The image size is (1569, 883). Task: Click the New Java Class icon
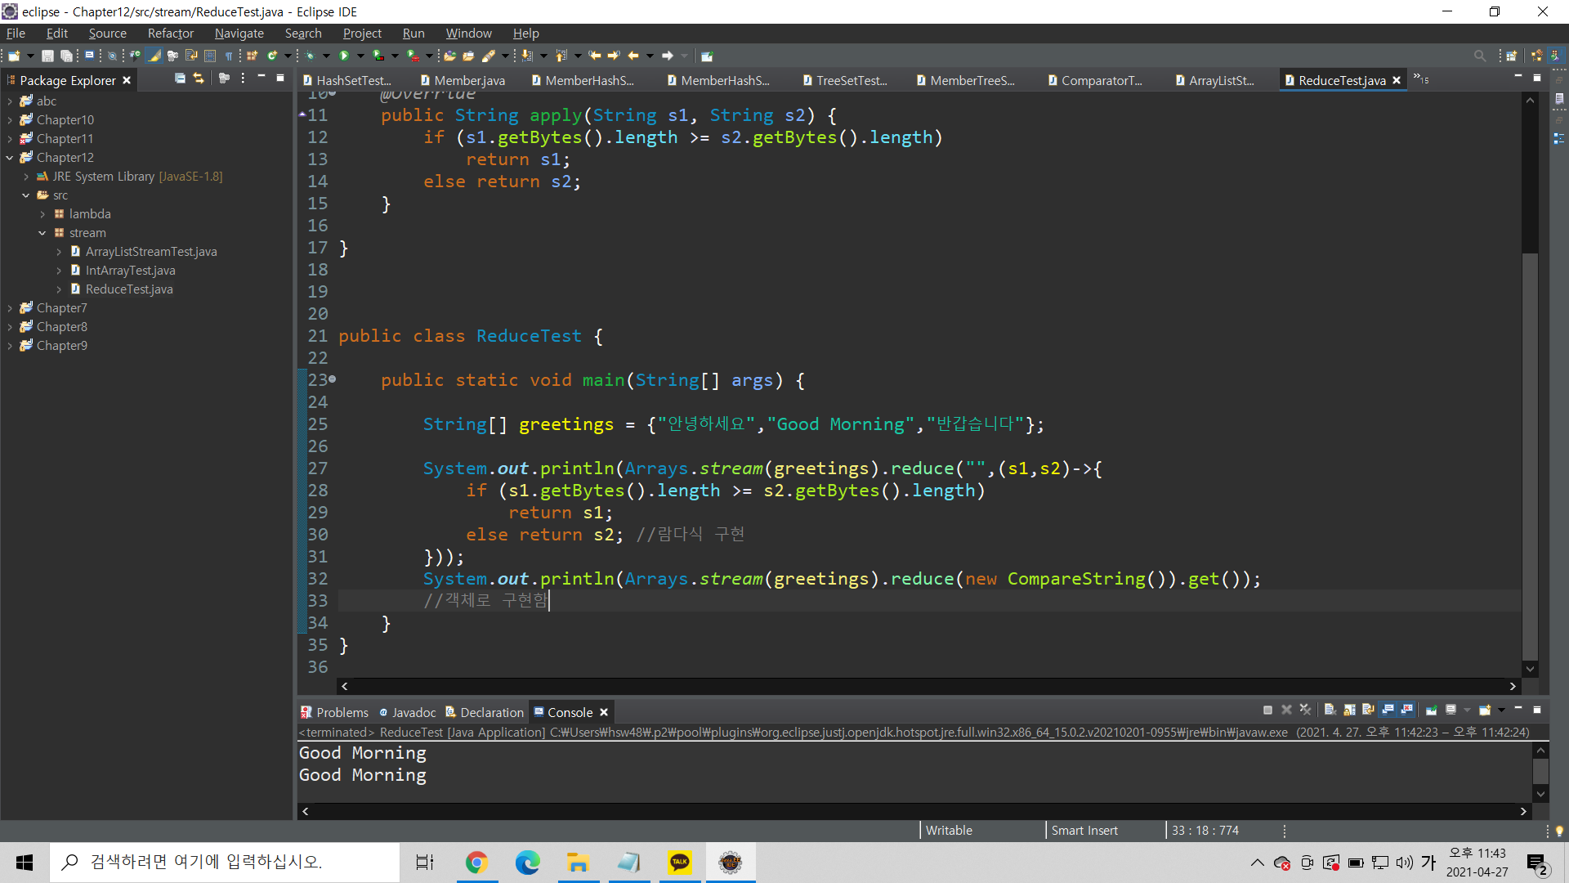coord(271,56)
